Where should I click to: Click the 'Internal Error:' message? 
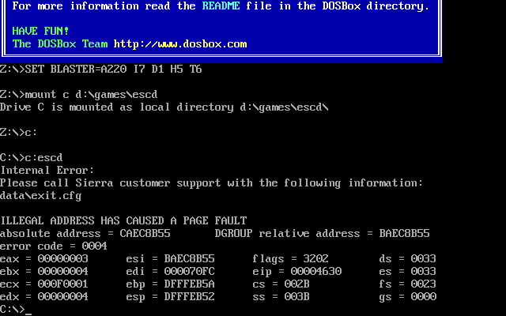47,171
